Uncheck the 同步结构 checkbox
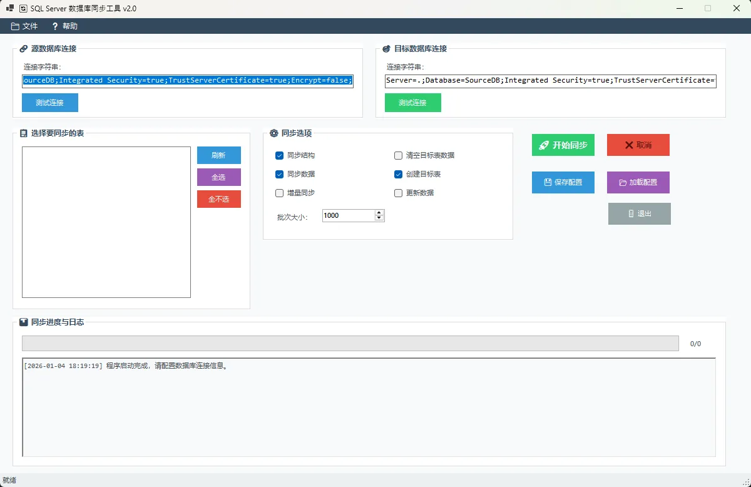 click(280, 155)
